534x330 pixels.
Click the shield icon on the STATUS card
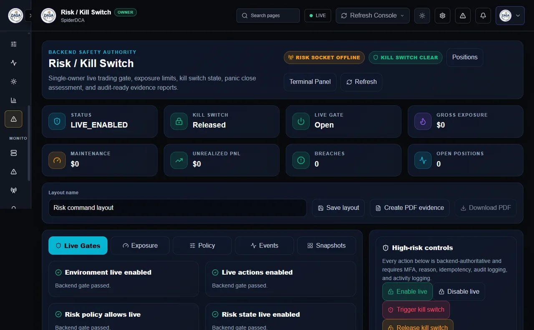point(57,122)
